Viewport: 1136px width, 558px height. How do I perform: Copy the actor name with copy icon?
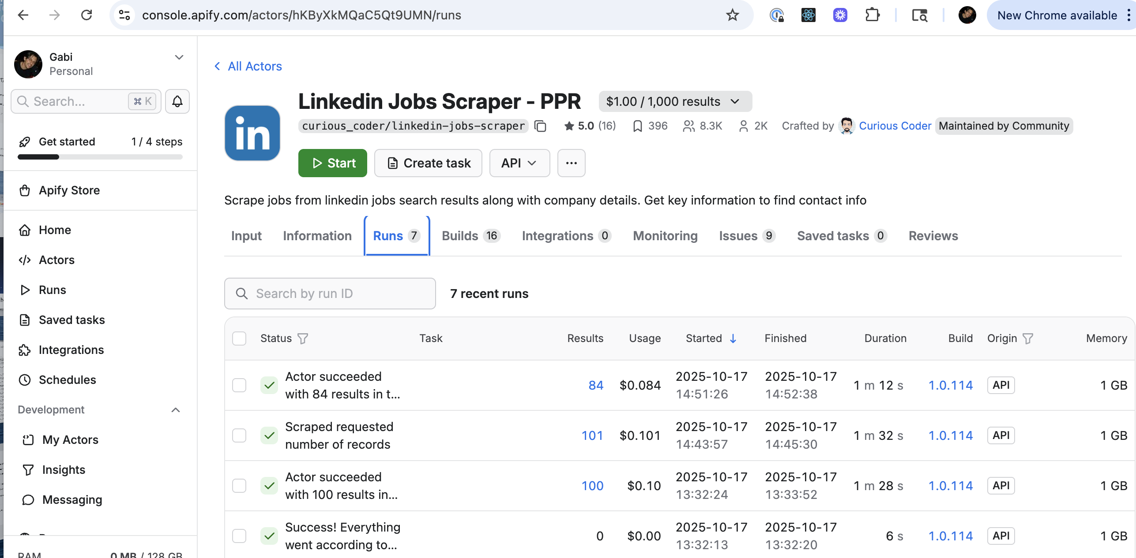540,126
